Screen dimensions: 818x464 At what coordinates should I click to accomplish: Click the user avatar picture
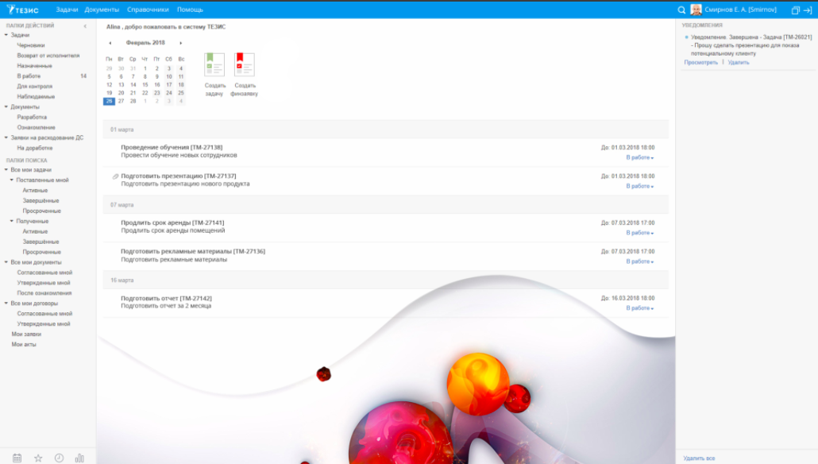tap(696, 10)
